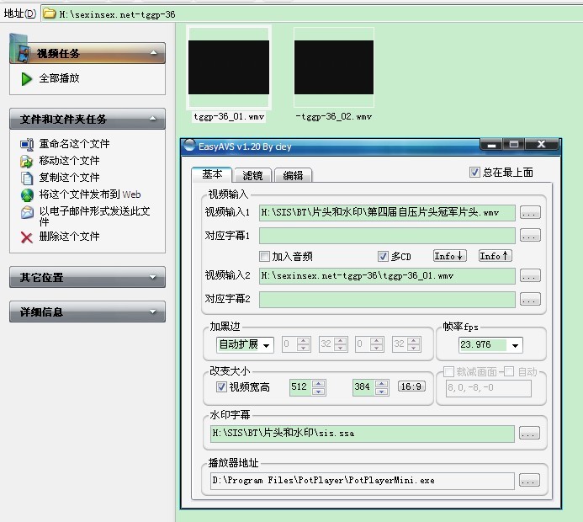Viewport: 583px width, 522px height.
Task: Decrease the video width 512 spinner
Action: click(319, 391)
